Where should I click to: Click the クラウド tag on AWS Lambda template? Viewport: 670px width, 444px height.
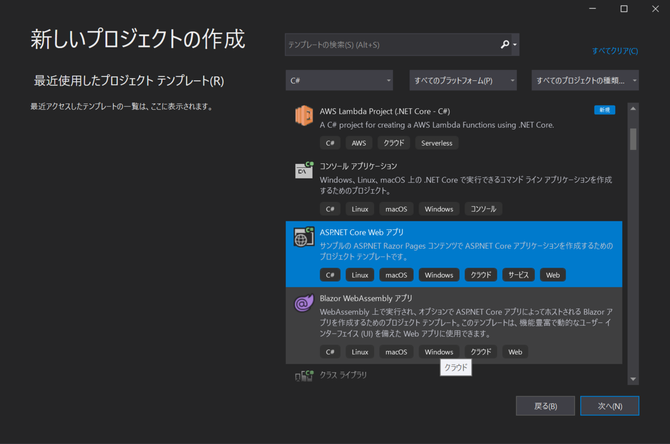(x=394, y=143)
